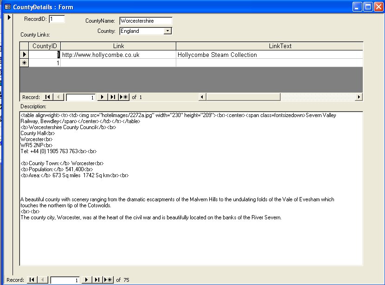Click the CountyName field showing Worcestershire
Image resolution: width=385 pixels, height=285 pixels.
point(146,21)
